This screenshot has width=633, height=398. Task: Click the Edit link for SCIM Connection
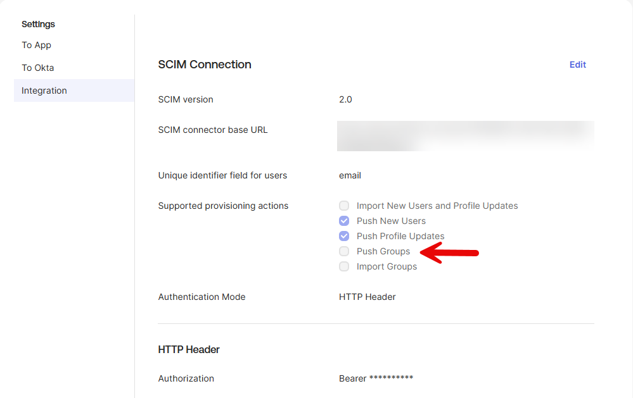[577, 65]
